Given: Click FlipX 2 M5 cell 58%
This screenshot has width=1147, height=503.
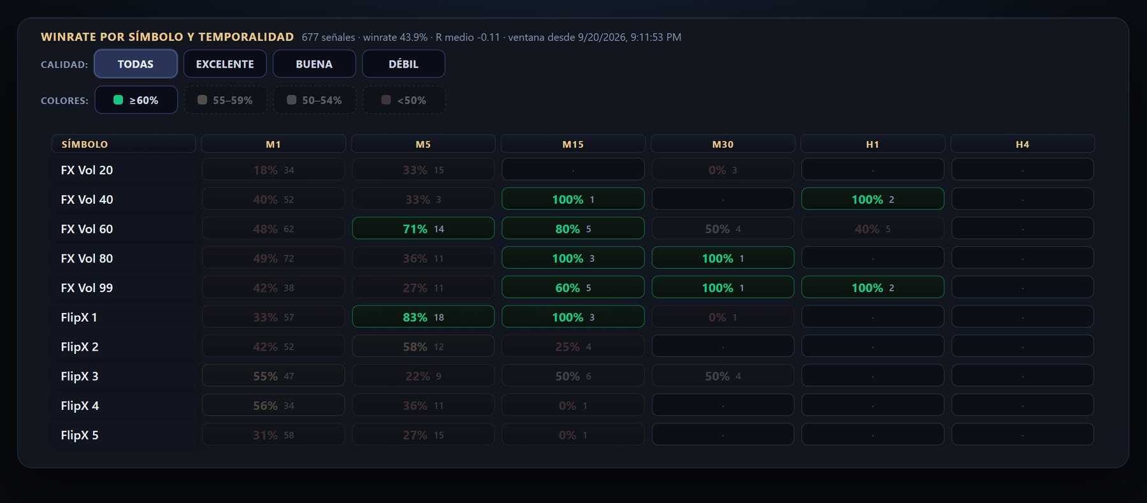Looking at the screenshot, I should click(423, 346).
